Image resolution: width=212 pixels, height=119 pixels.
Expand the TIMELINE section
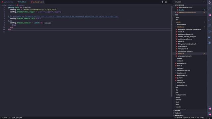click(178, 113)
